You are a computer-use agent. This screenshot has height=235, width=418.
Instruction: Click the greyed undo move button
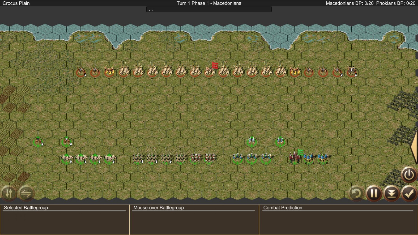(x=356, y=193)
